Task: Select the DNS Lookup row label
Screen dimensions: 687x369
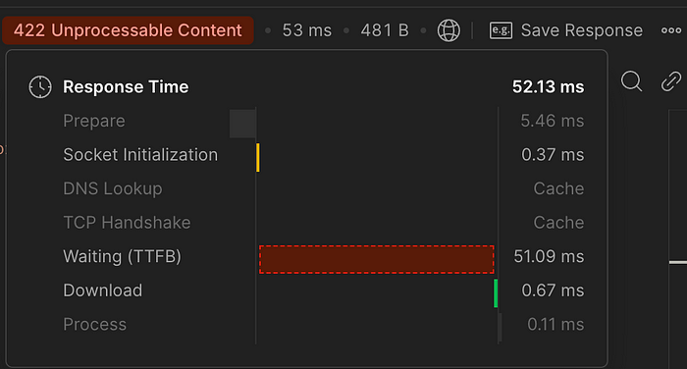Action: point(113,188)
